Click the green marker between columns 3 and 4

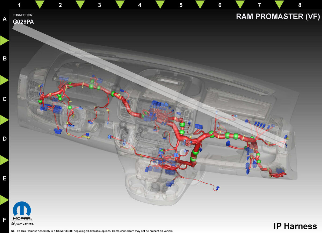click(x=120, y=4)
